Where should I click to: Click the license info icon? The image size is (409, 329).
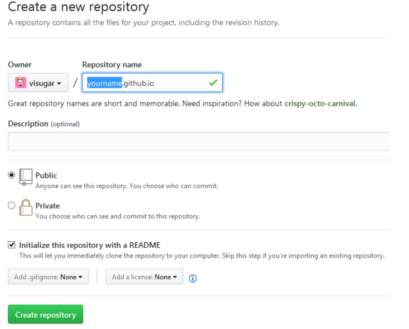pos(193,278)
